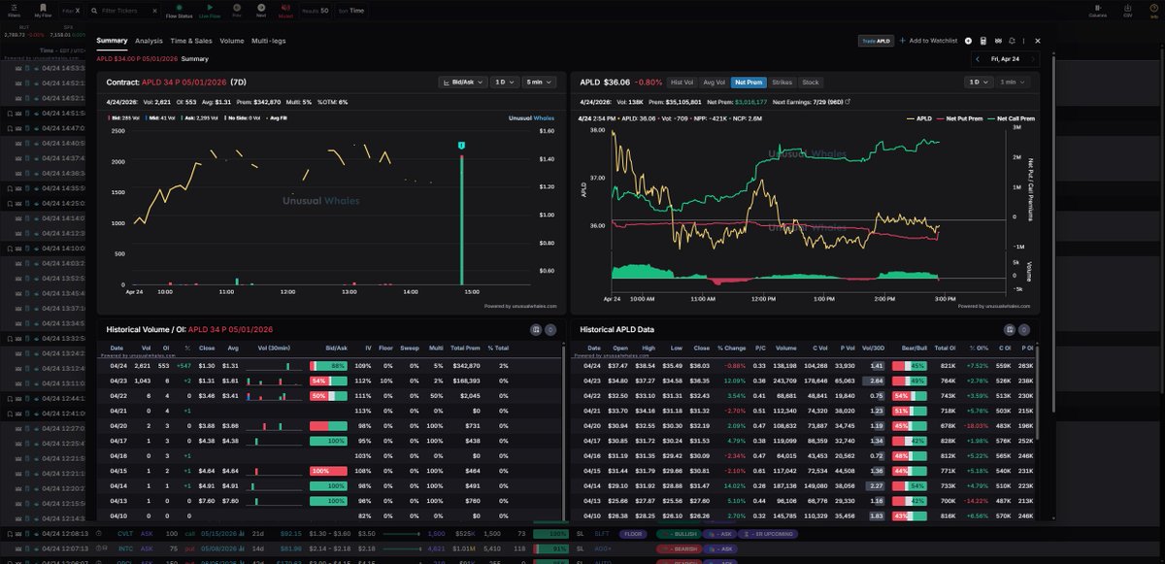The height and width of the screenshot is (564, 1165).
Task: Open the 1 min interval dropdown
Action: pos(1013,83)
